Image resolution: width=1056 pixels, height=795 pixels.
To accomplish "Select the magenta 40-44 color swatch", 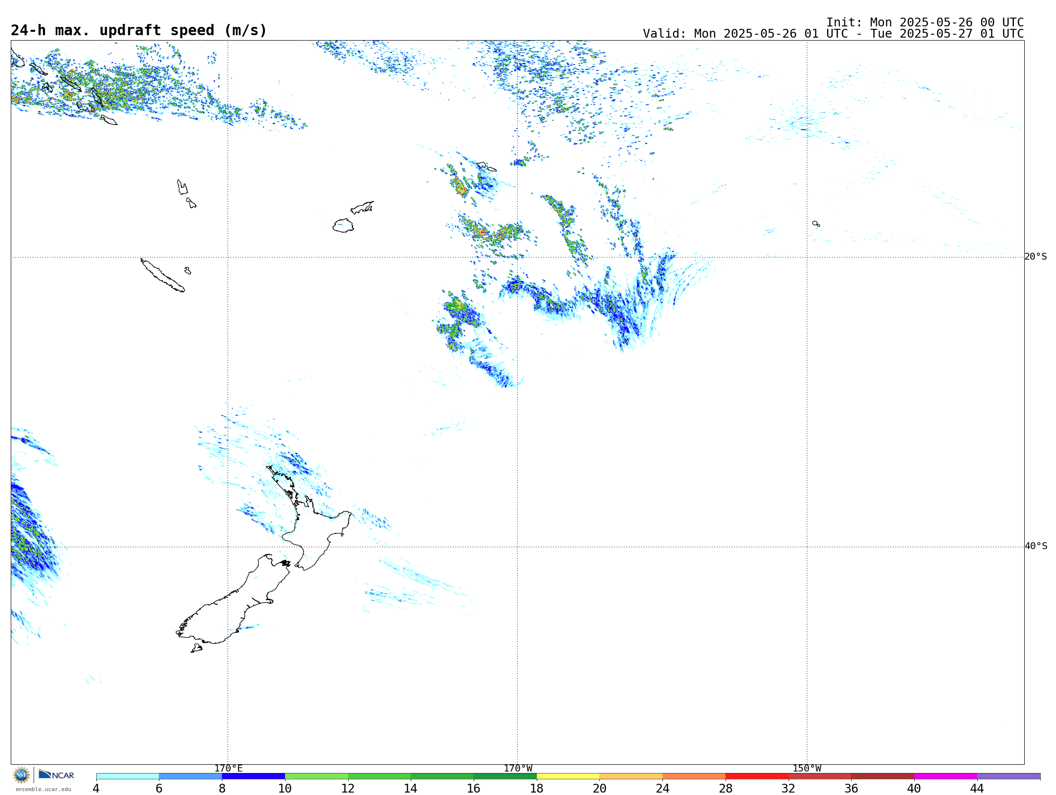I will tap(946, 776).
